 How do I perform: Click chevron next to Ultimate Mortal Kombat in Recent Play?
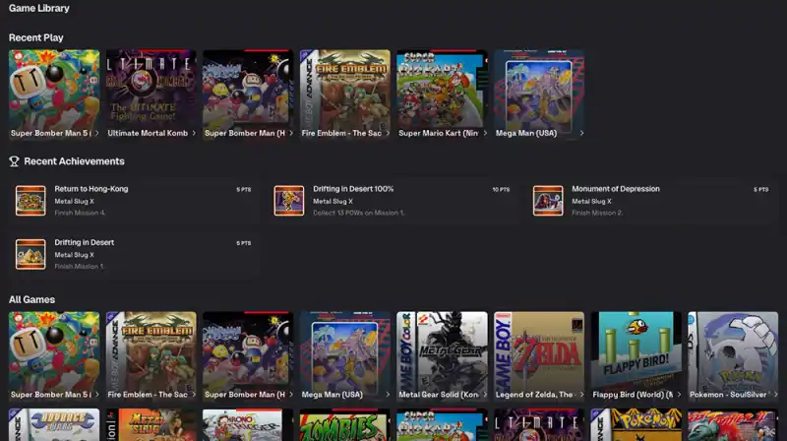[x=194, y=133]
